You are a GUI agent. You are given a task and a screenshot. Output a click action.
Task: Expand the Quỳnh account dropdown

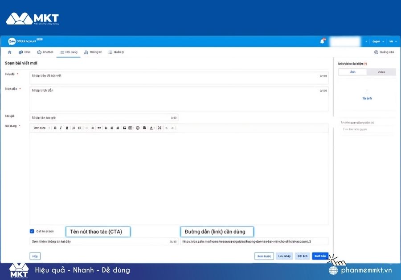click(378, 41)
